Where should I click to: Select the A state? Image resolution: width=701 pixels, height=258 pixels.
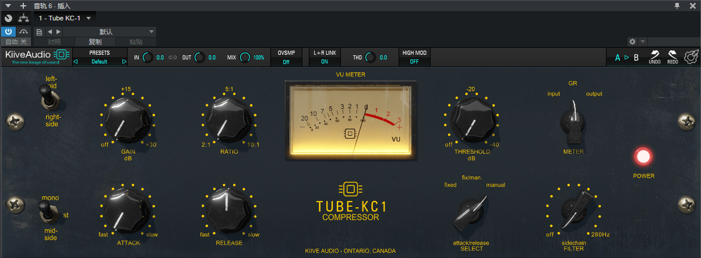[617, 58]
